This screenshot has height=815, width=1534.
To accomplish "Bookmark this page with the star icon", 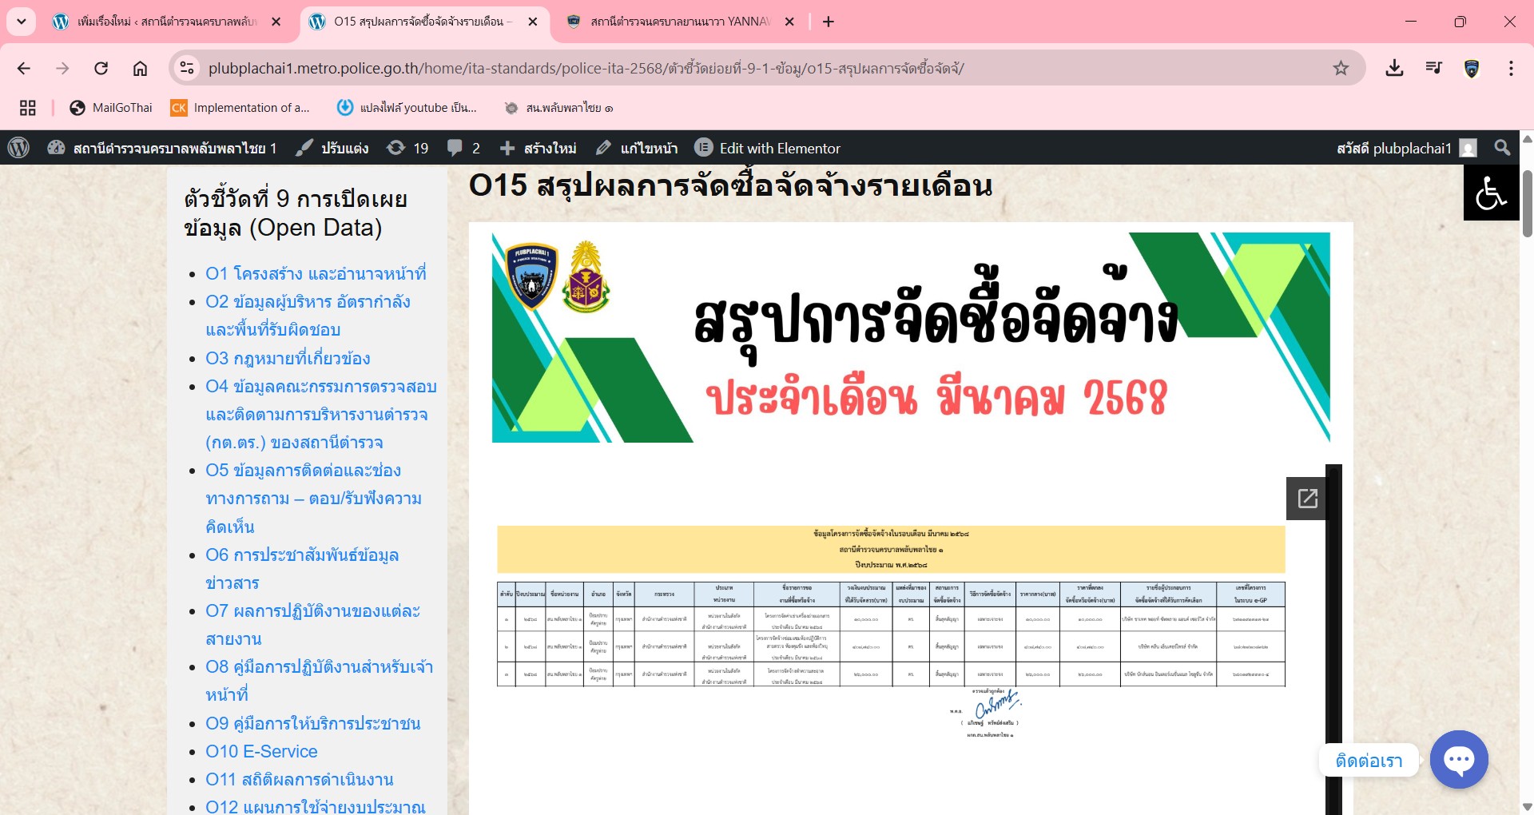I will 1341,68.
